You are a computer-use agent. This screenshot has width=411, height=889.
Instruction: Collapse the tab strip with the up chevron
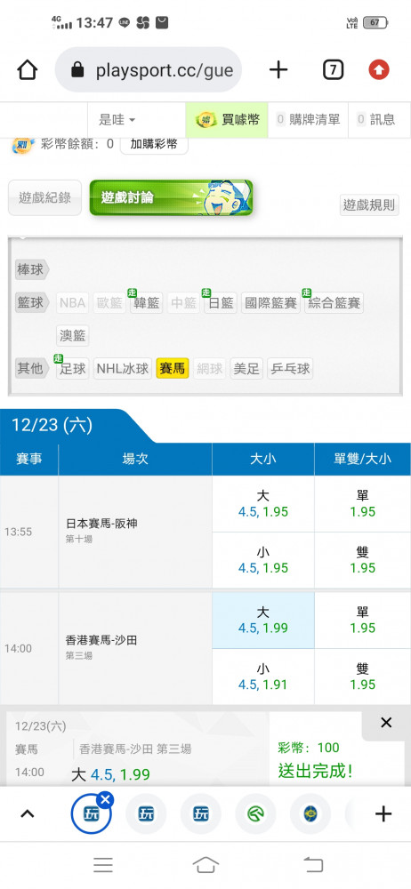28,814
